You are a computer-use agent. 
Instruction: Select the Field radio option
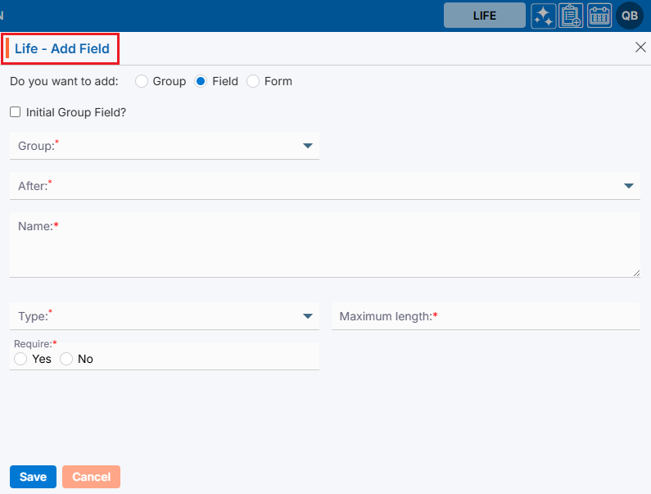pos(201,81)
